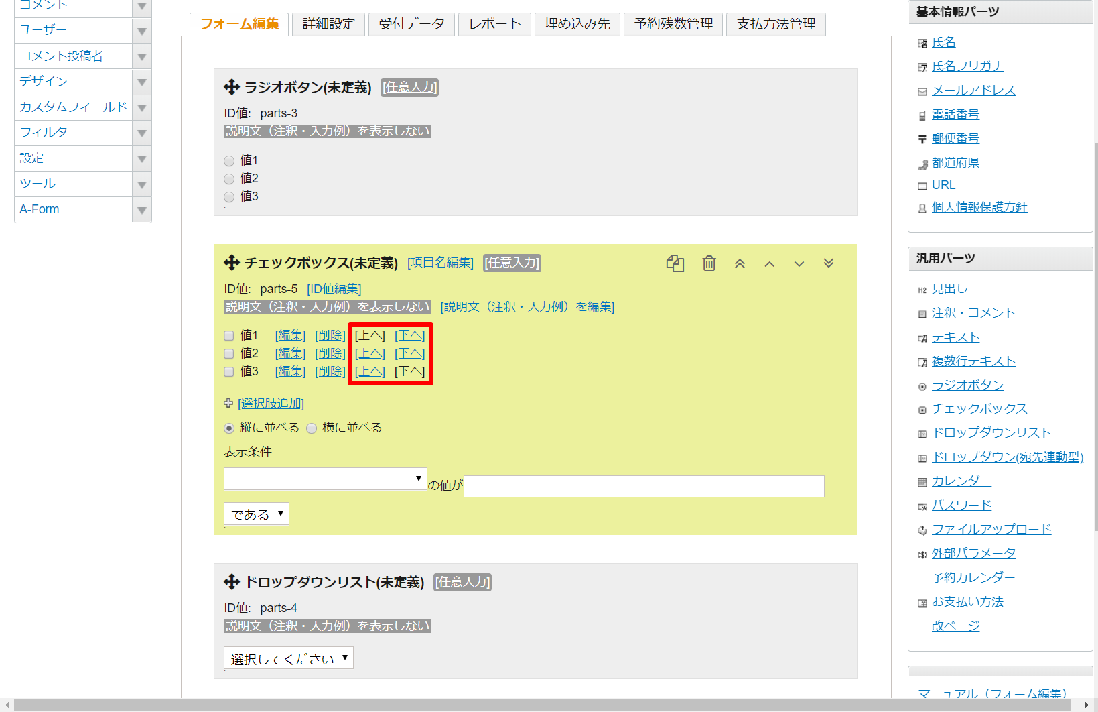Move part to top with double-up chevron
This screenshot has width=1098, height=712.
[x=740, y=263]
